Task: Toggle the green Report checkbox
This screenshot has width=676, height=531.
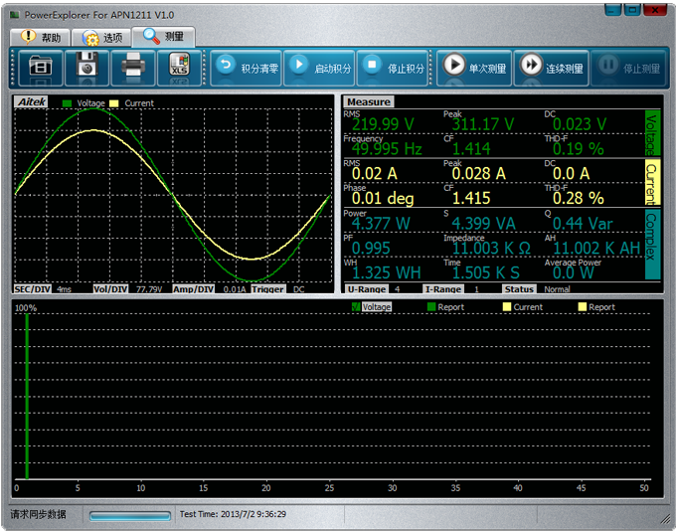Action: point(431,307)
